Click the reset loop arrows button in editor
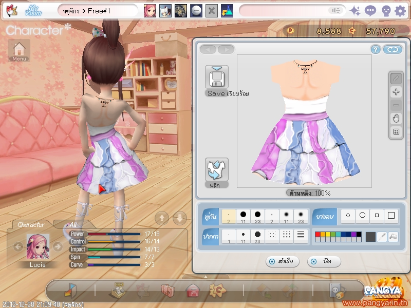The height and width of the screenshot is (308, 411). click(x=393, y=49)
